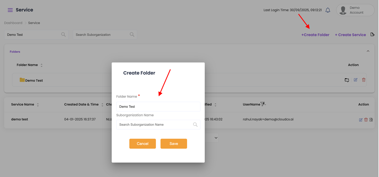
Task: Click search magnifier in Suborganization Name dialog field
Action: pyautogui.click(x=195, y=125)
